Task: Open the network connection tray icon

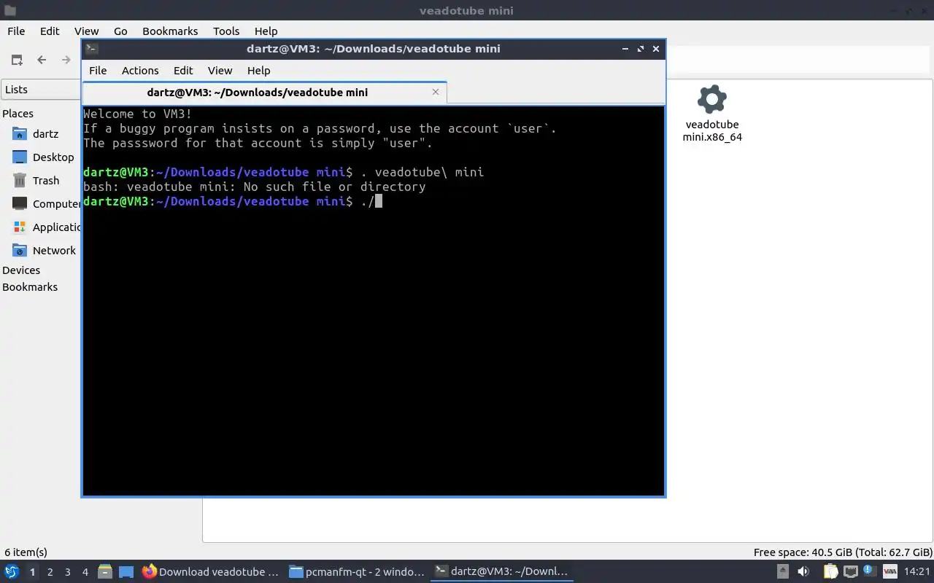Action: 851,572
